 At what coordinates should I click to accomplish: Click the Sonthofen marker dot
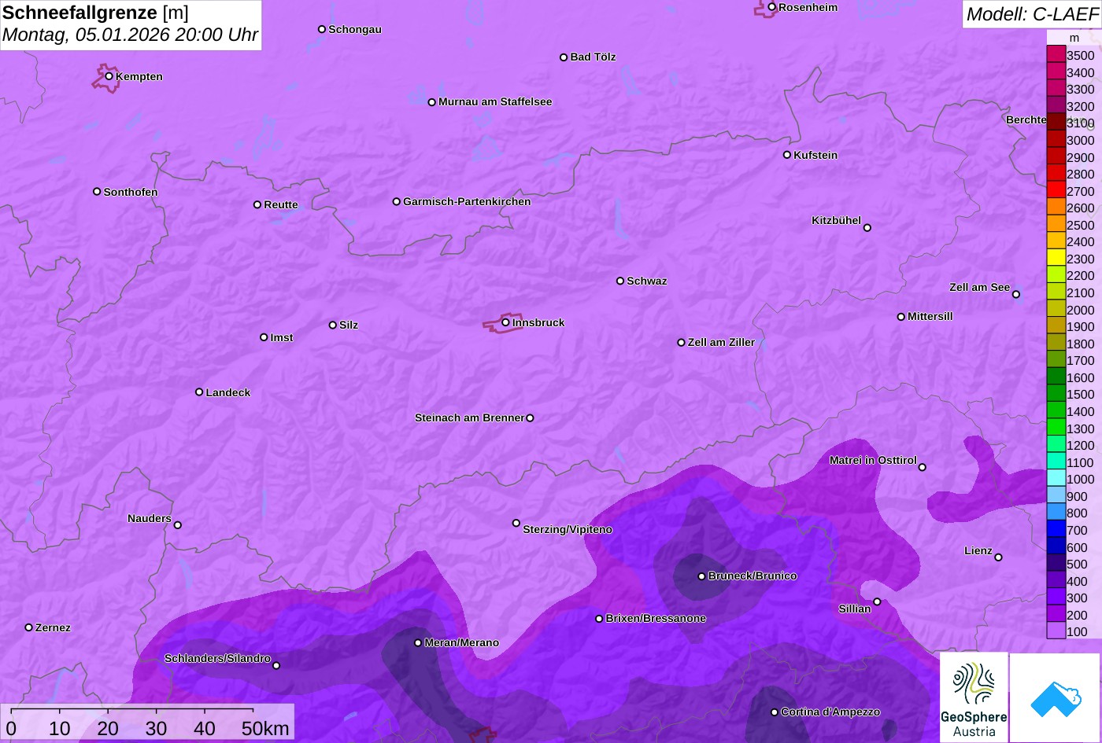(97, 192)
